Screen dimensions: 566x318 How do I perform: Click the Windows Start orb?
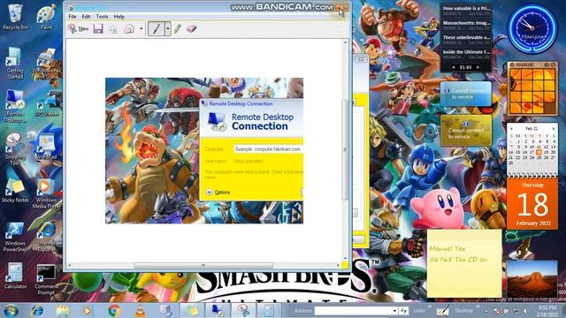(11, 311)
